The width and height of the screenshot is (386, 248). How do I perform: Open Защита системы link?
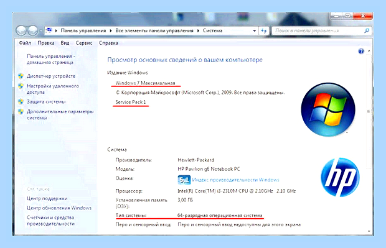[x=46, y=102]
